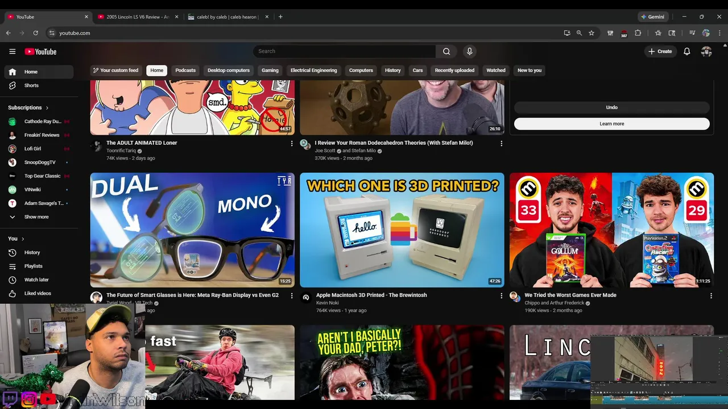The height and width of the screenshot is (409, 728).
Task: Open options for Smart Glasses video
Action: pyautogui.click(x=292, y=296)
